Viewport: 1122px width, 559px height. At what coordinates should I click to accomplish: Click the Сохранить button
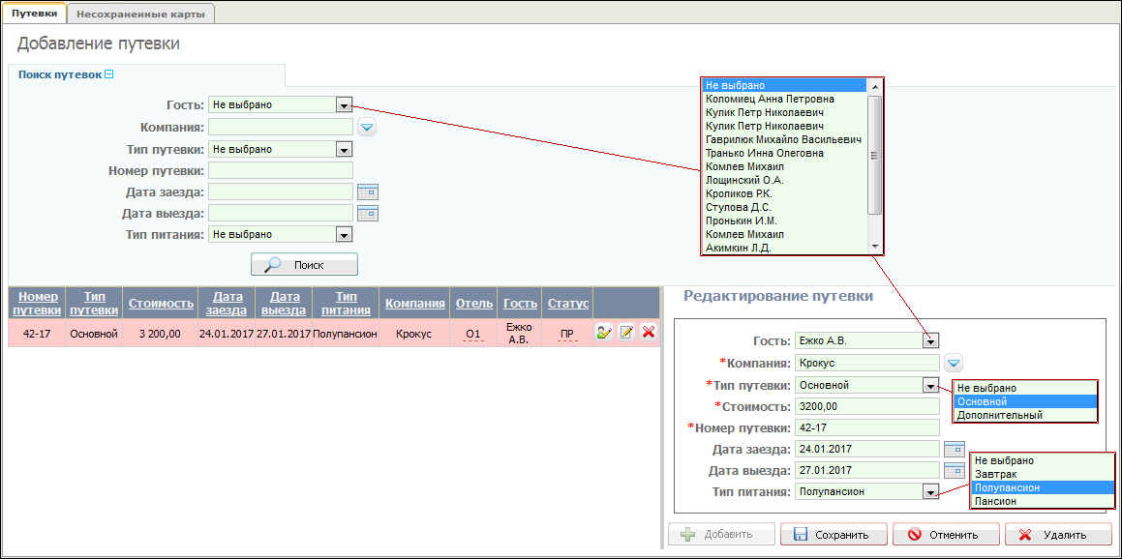[838, 535]
